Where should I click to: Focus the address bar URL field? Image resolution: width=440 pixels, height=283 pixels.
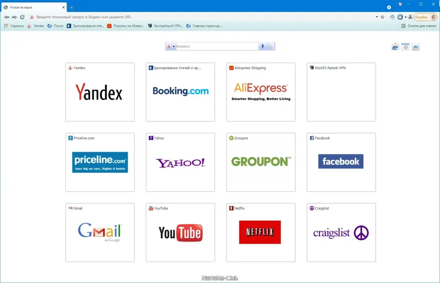click(x=202, y=17)
